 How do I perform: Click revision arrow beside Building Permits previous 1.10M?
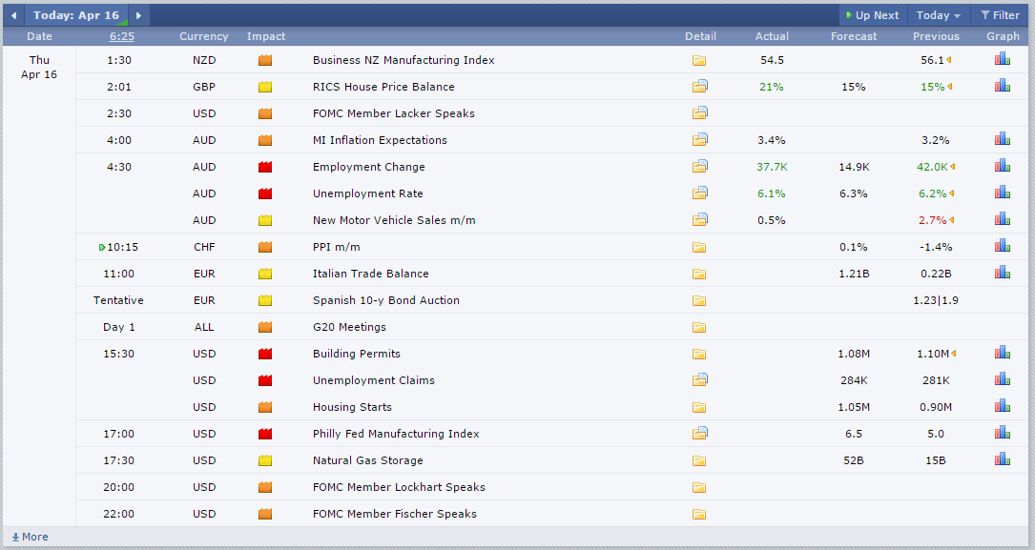click(953, 354)
